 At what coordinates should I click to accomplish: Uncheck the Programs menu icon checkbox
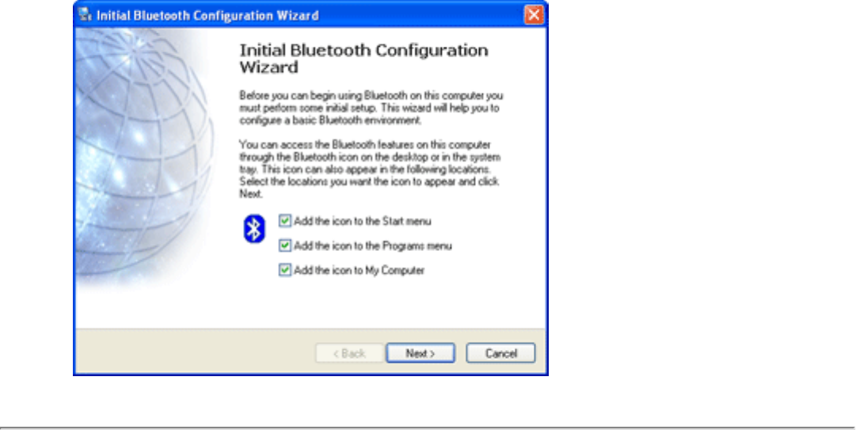[285, 245]
